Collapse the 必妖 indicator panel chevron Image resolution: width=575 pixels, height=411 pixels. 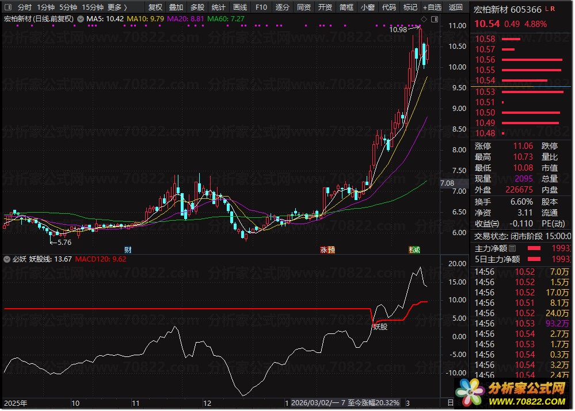[x=7, y=259]
